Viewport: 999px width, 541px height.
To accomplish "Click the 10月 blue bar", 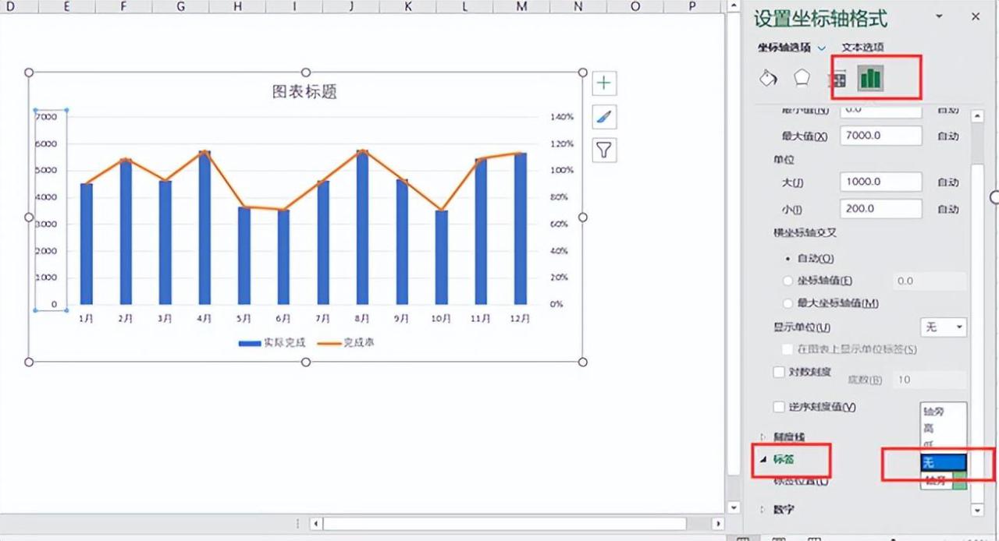I will 442,258.
